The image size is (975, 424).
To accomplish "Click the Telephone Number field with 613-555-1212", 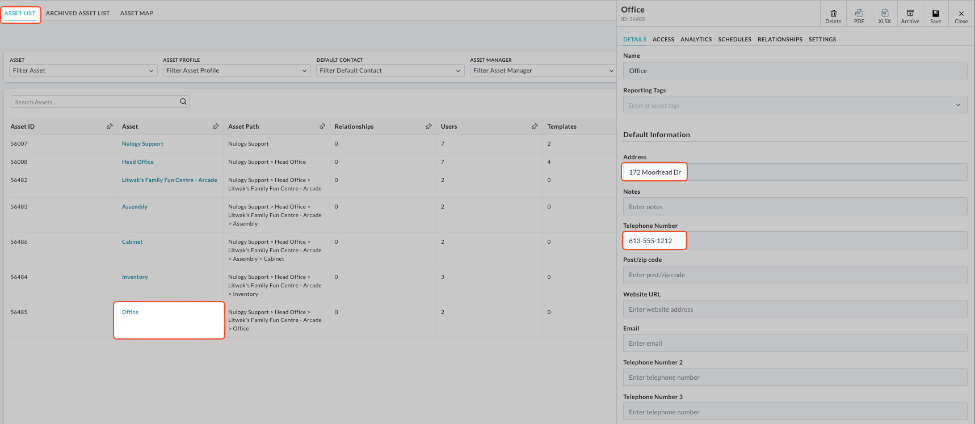I will point(795,241).
